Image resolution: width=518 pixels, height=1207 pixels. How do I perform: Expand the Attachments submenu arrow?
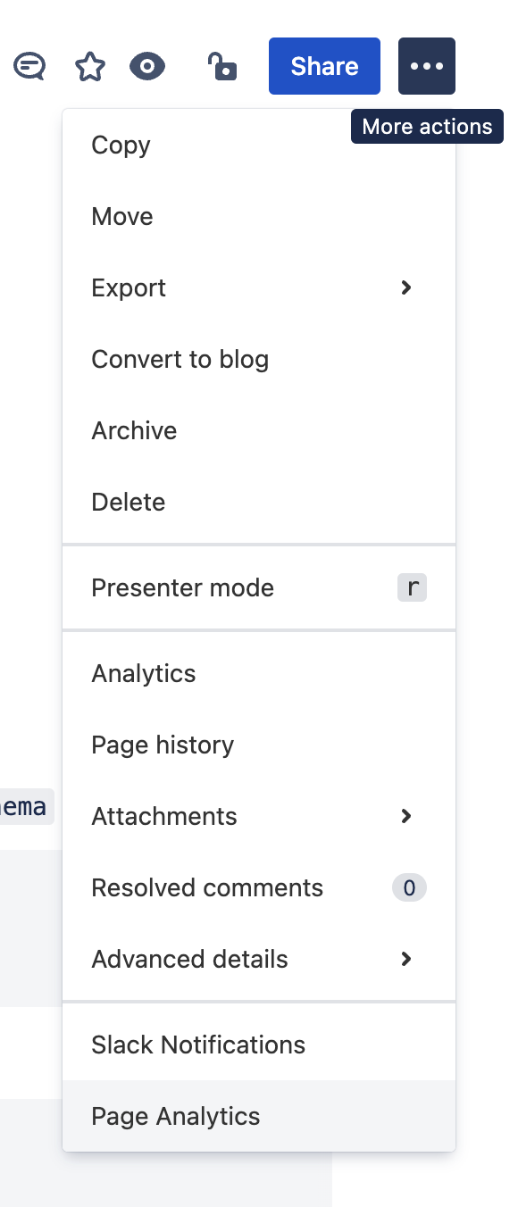(x=406, y=816)
